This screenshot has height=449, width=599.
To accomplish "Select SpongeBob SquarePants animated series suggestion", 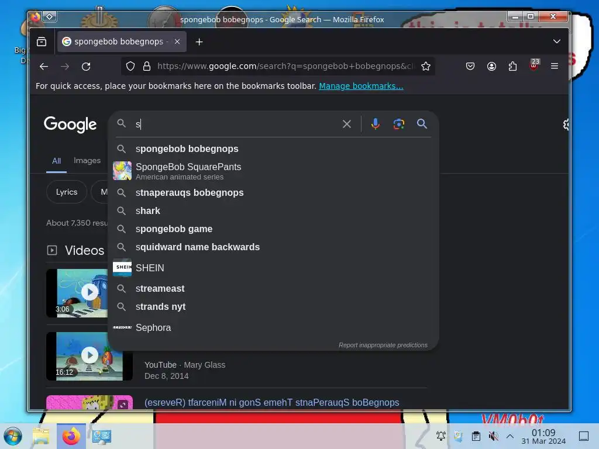I will (x=273, y=171).
